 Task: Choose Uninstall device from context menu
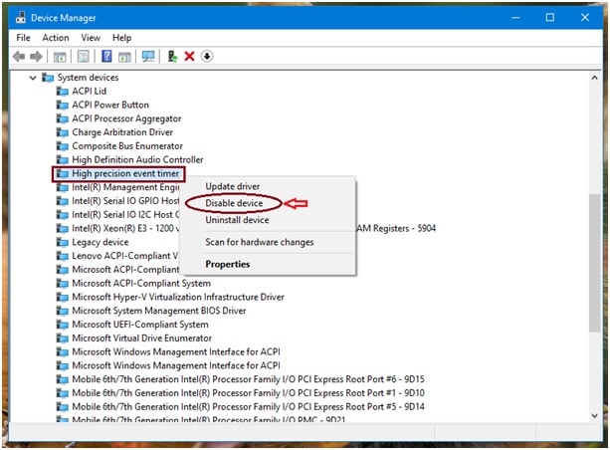point(237,220)
